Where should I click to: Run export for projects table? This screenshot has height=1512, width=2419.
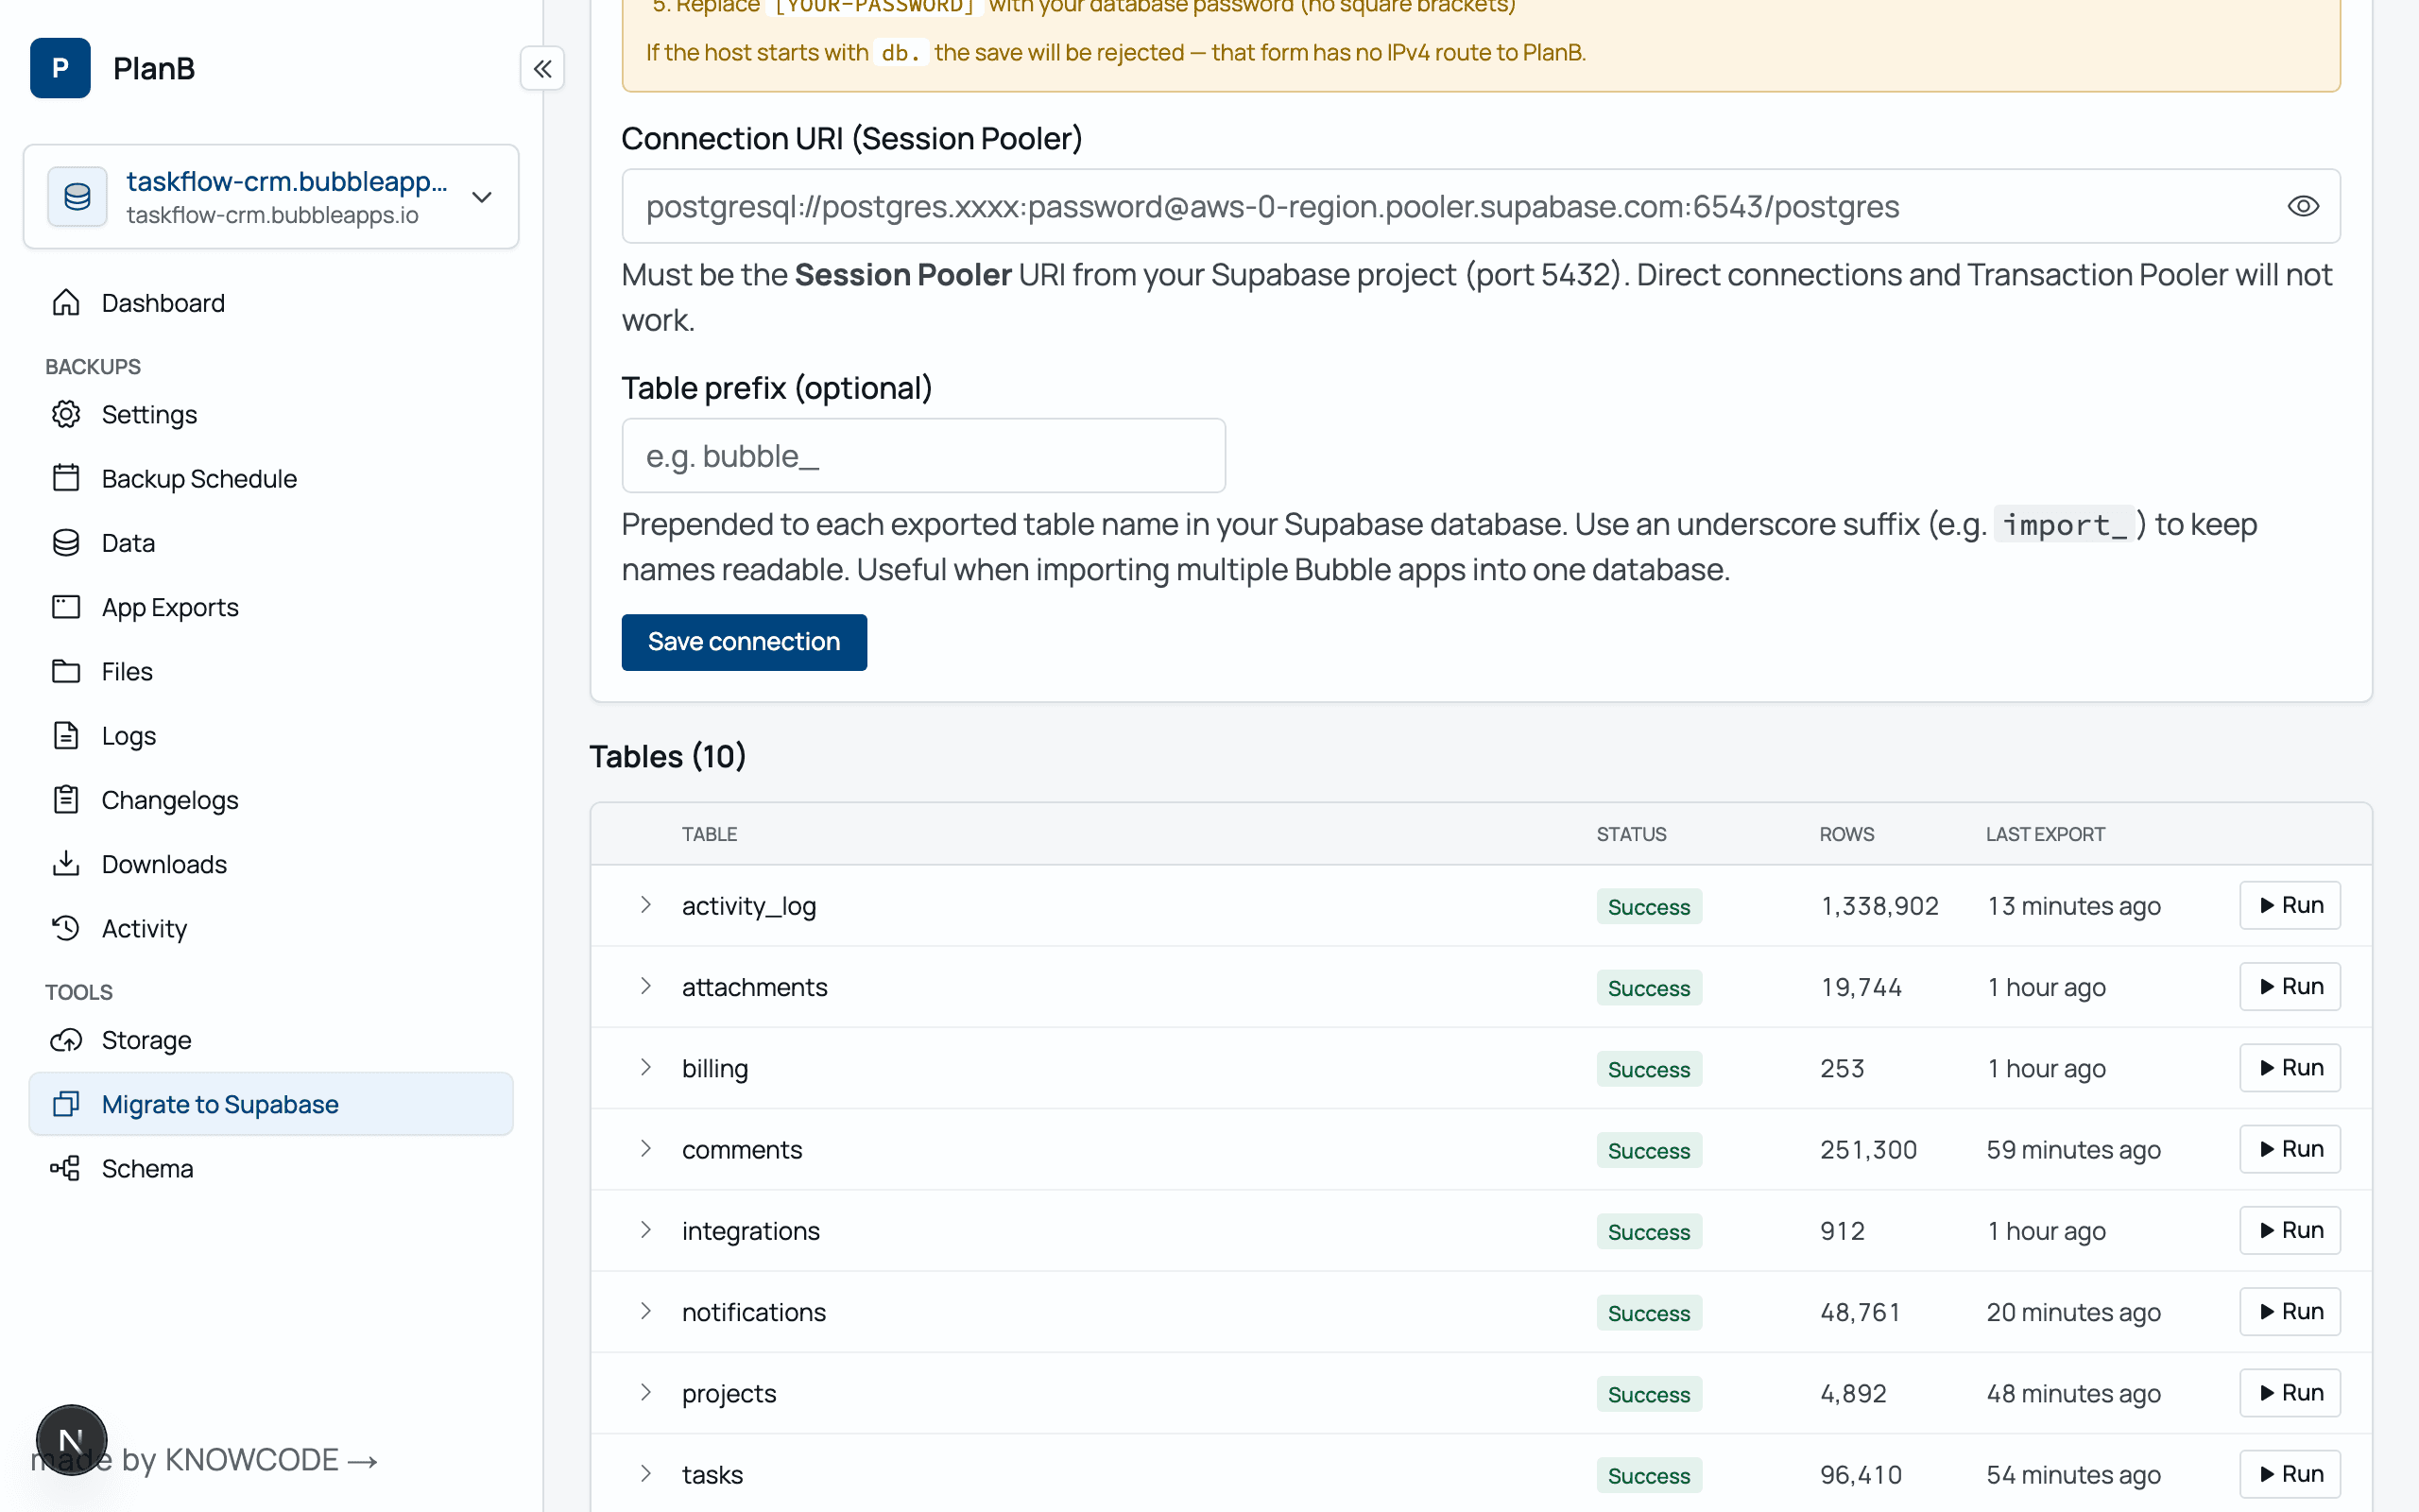(x=2289, y=1392)
